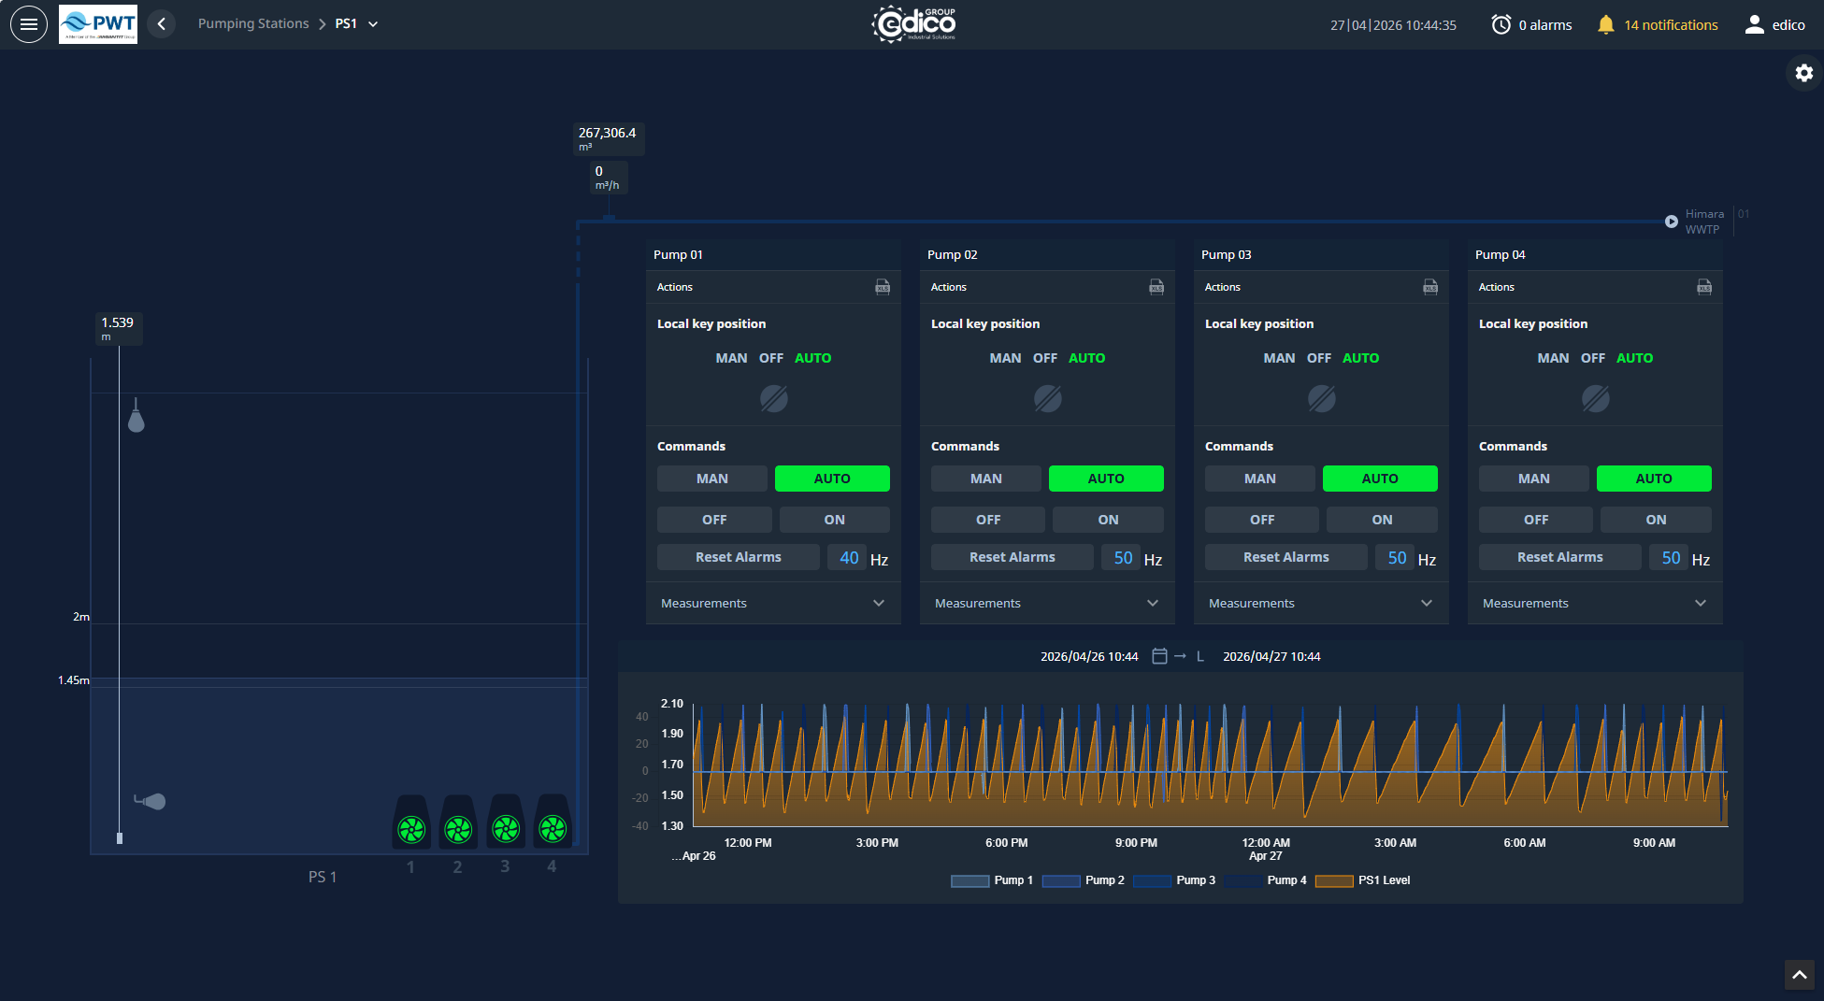This screenshot has width=1824, height=1001.
Task: Export Pump 01 data via XLS icon
Action: point(882,287)
